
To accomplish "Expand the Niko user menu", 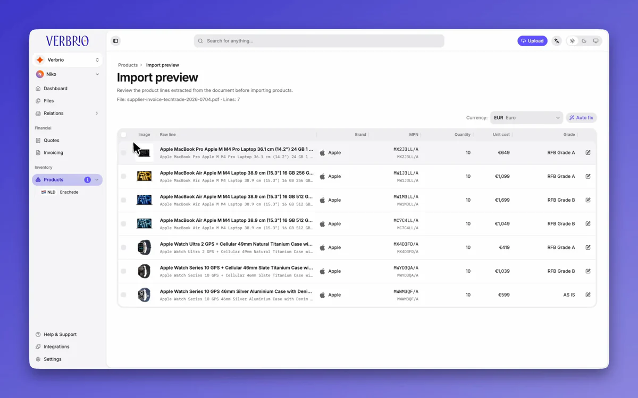I will (68, 74).
